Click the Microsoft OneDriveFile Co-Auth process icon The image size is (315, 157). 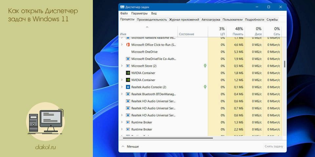pos(128,59)
